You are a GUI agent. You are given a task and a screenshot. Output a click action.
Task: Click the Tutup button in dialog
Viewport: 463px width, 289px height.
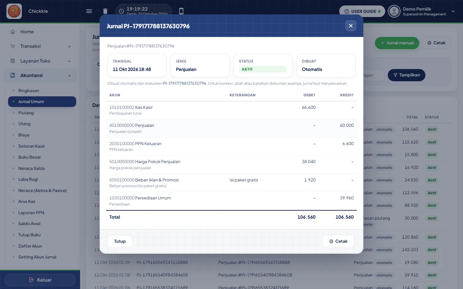tap(120, 241)
